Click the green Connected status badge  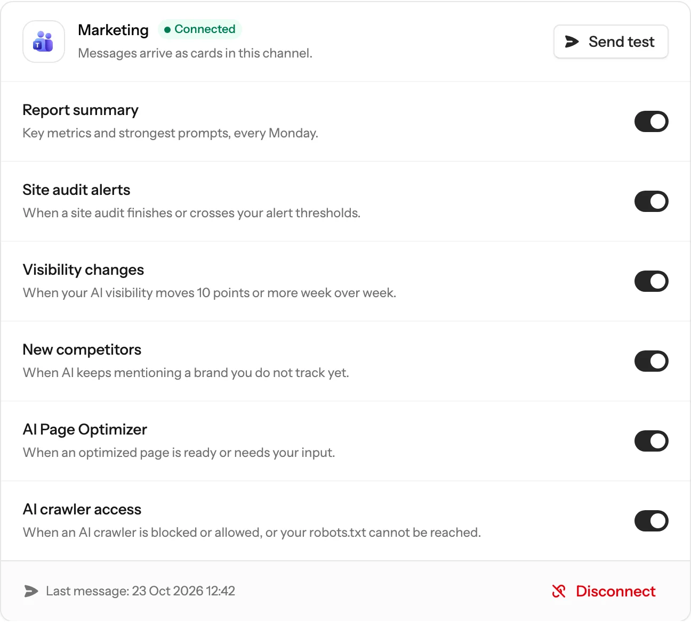pos(200,29)
